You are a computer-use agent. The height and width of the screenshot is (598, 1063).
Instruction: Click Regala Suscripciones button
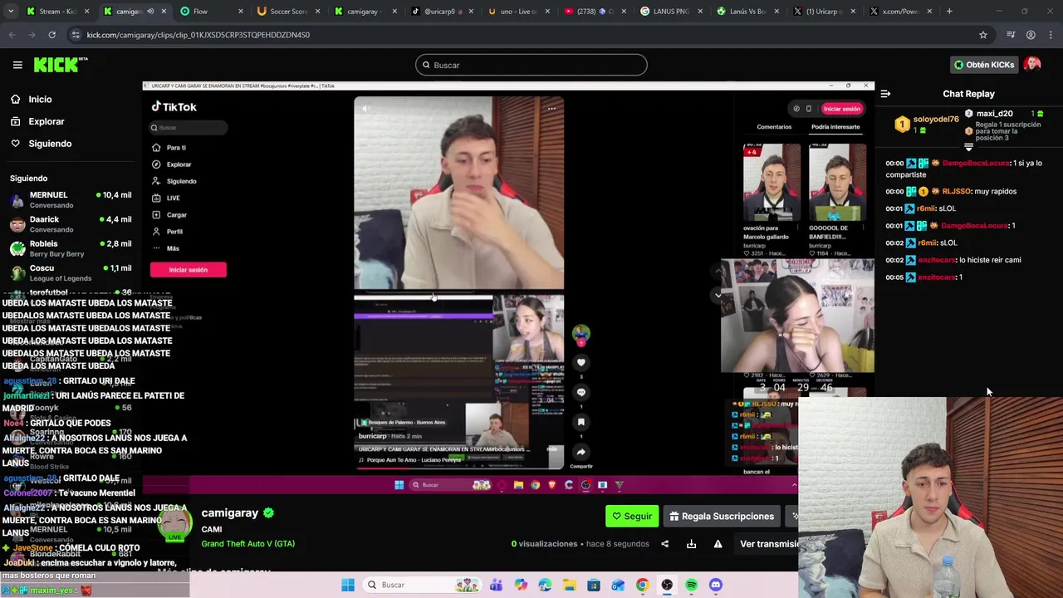(721, 516)
